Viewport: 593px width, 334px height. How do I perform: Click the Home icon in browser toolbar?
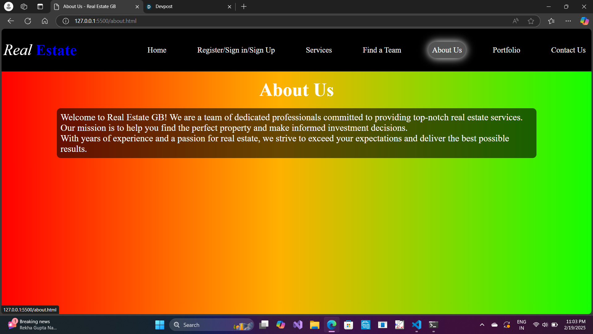pyautogui.click(x=45, y=21)
